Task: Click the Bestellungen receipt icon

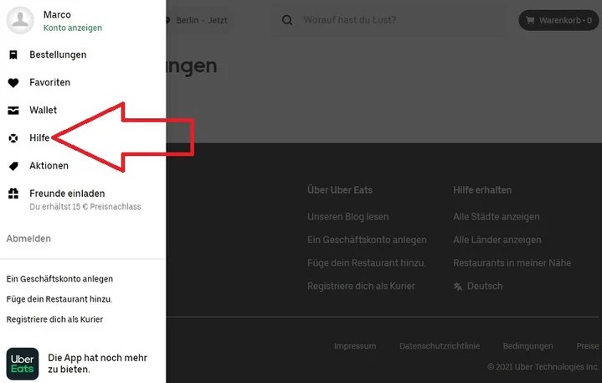Action: pyautogui.click(x=13, y=55)
